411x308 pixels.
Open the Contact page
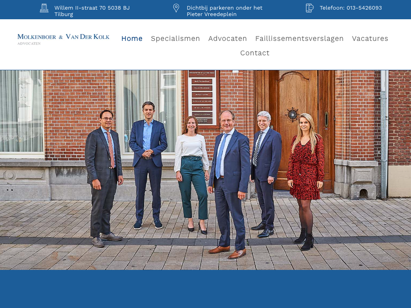[255, 53]
